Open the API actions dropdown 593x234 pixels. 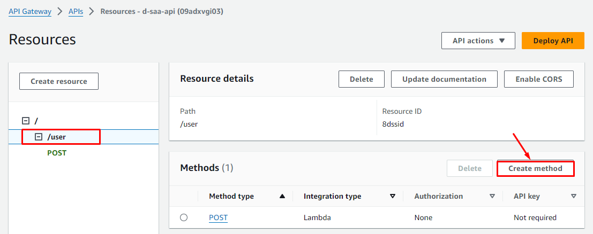(x=478, y=41)
